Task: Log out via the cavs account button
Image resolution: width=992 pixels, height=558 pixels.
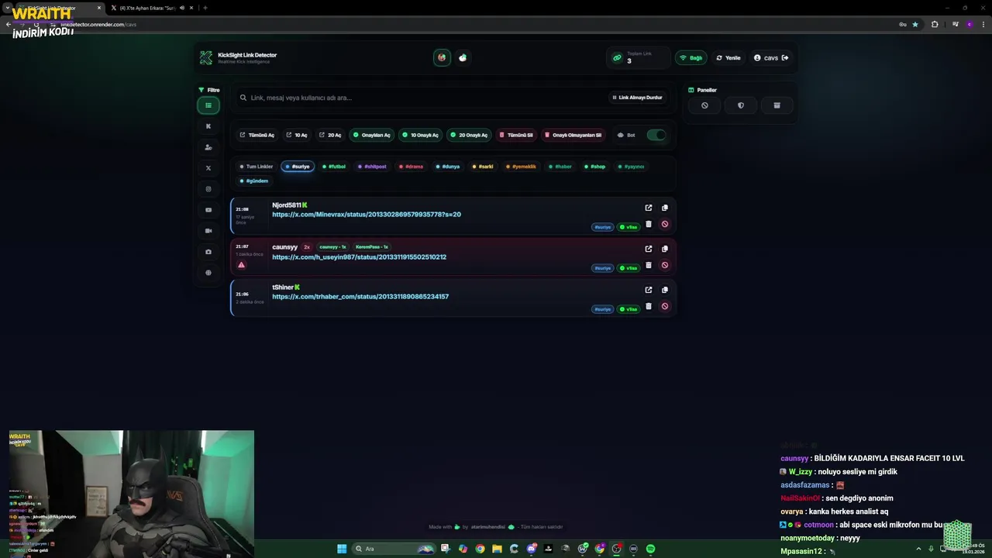Action: click(x=771, y=58)
